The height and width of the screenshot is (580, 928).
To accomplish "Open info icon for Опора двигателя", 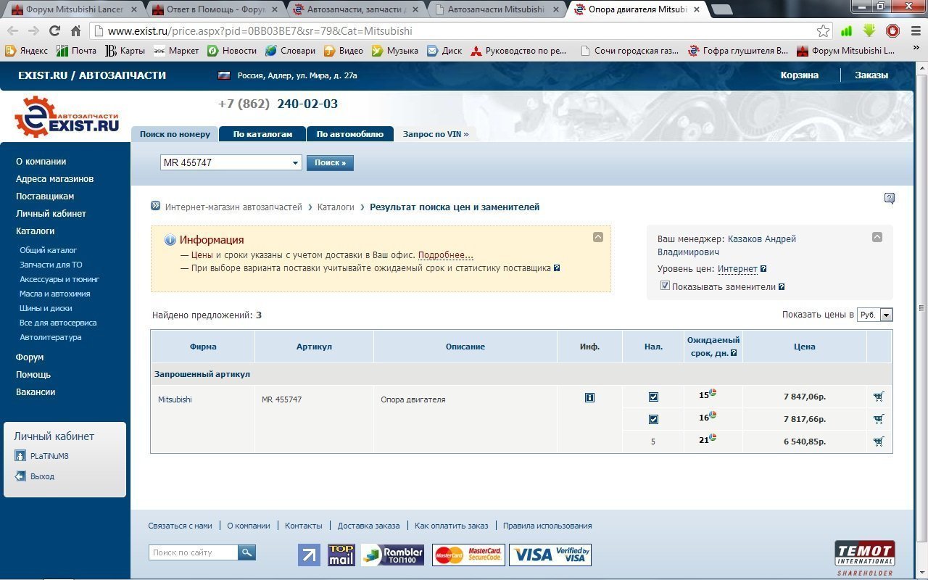I will pos(589,398).
